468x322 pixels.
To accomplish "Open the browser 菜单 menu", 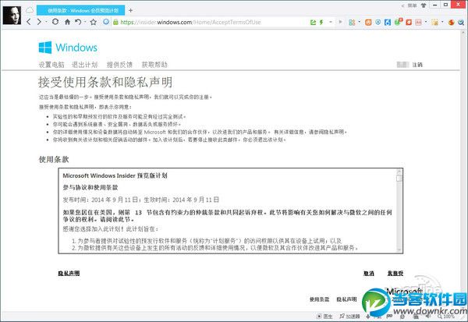I will tap(412, 5).
